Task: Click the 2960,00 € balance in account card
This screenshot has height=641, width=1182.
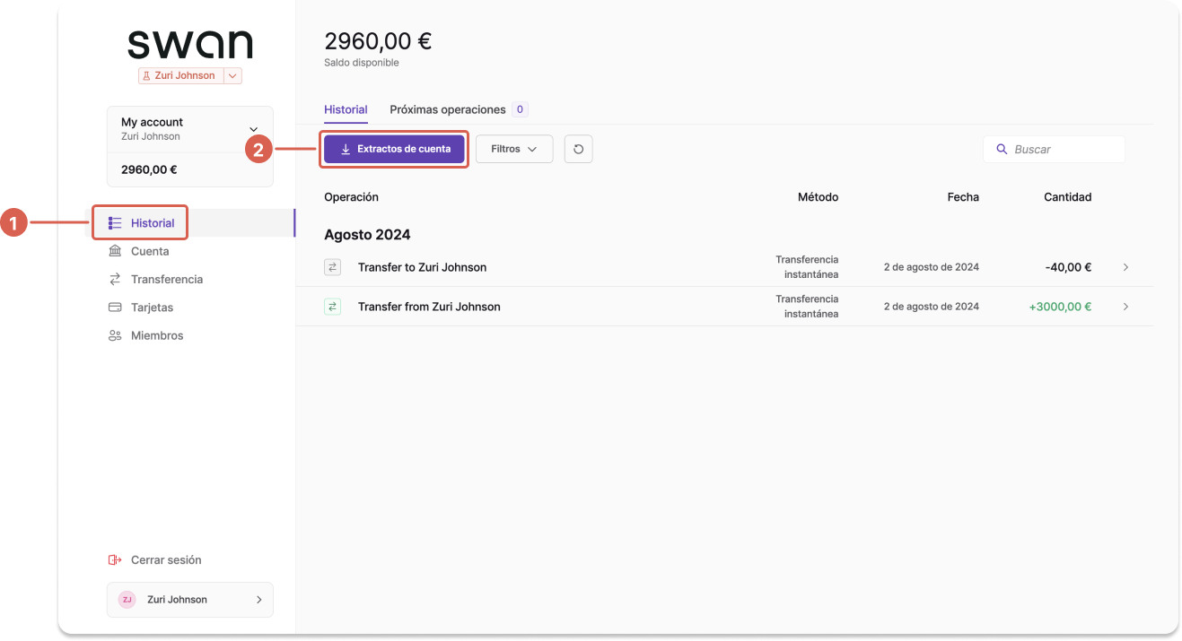Action: [x=149, y=169]
